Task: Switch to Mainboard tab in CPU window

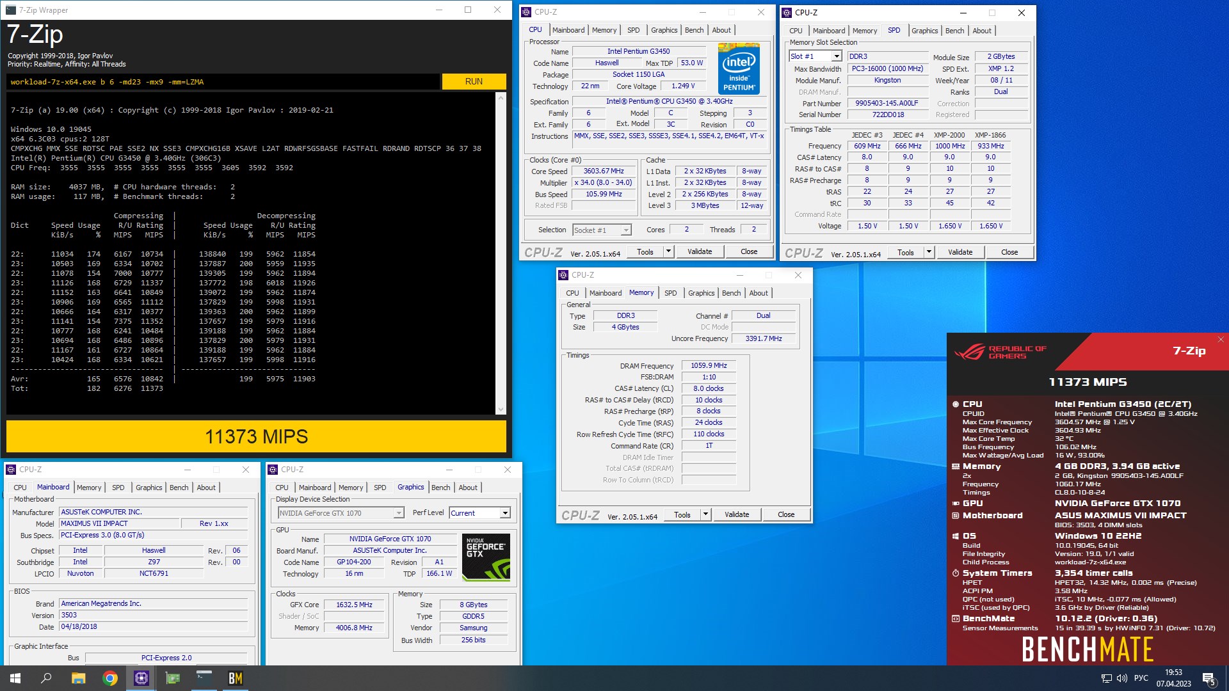Action: click(568, 30)
